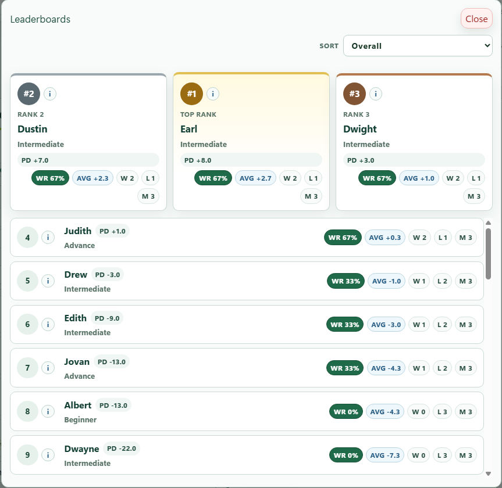Click Dwayne's PD -22.0 pill
The image size is (502, 488).
coord(122,448)
